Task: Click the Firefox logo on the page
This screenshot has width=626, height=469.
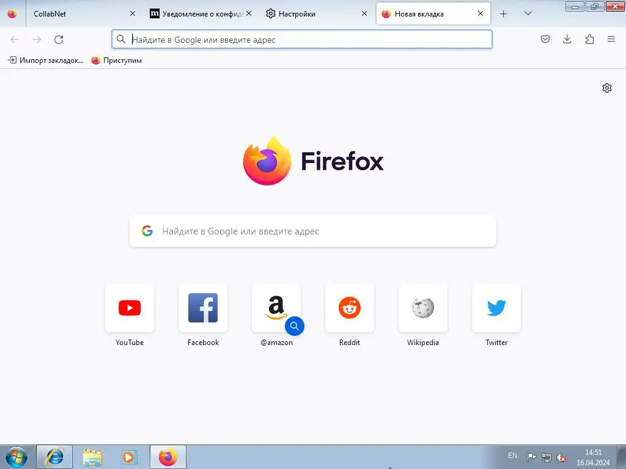Action: click(313, 161)
